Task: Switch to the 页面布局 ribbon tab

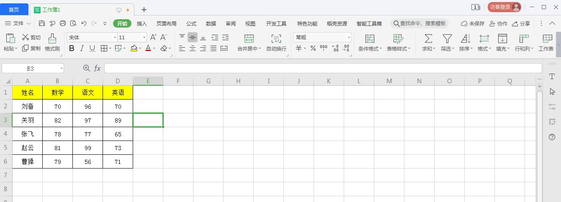Action: pyautogui.click(x=167, y=23)
